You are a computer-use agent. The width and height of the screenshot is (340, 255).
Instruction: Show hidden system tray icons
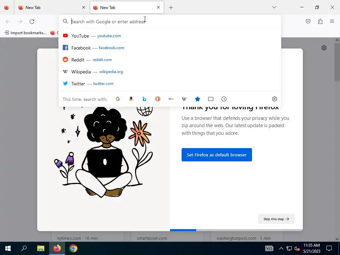281,248
